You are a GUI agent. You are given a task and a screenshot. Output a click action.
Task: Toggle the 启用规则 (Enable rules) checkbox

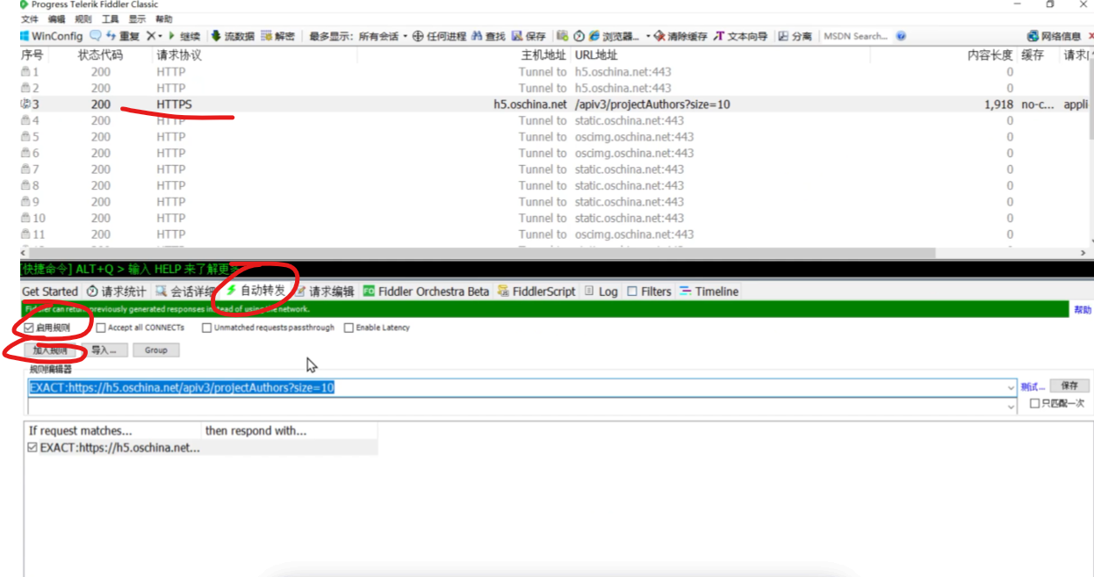click(x=29, y=328)
